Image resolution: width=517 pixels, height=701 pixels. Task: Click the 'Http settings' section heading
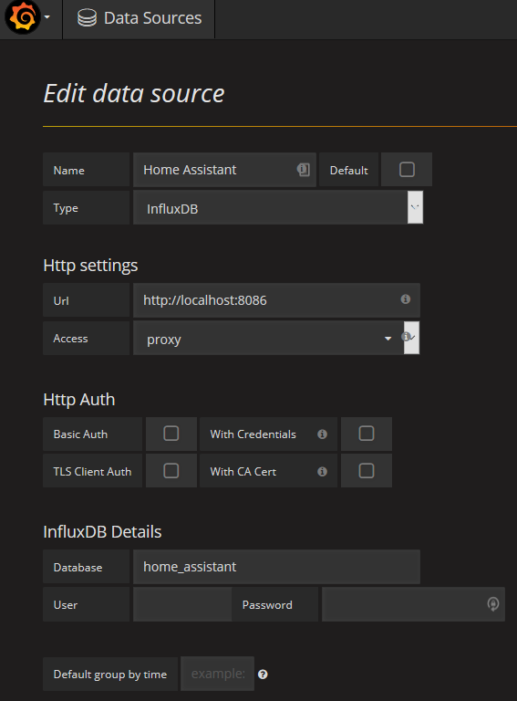(90, 265)
